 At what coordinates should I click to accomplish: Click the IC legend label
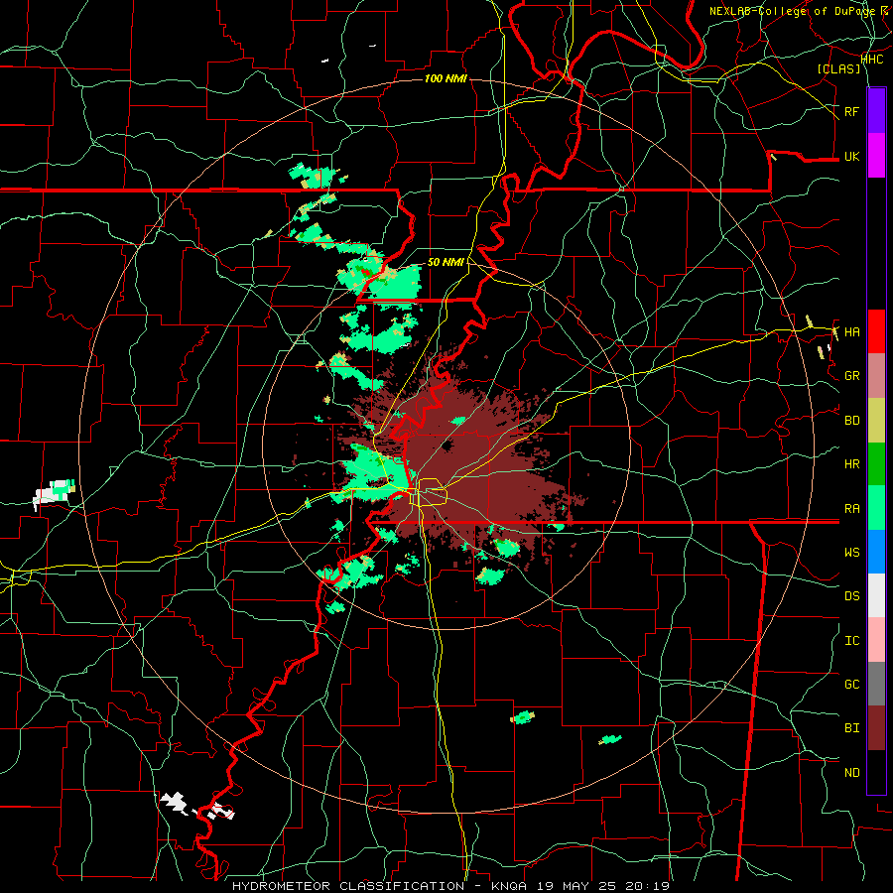pyautogui.click(x=851, y=640)
